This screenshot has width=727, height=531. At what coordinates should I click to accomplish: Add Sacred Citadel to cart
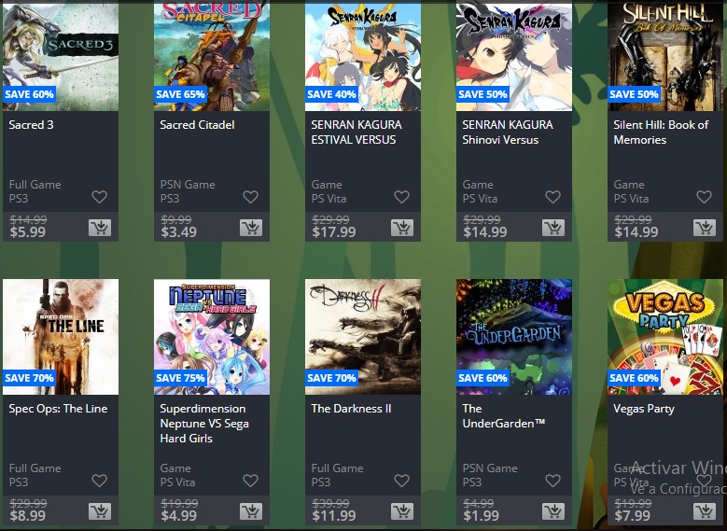[251, 228]
